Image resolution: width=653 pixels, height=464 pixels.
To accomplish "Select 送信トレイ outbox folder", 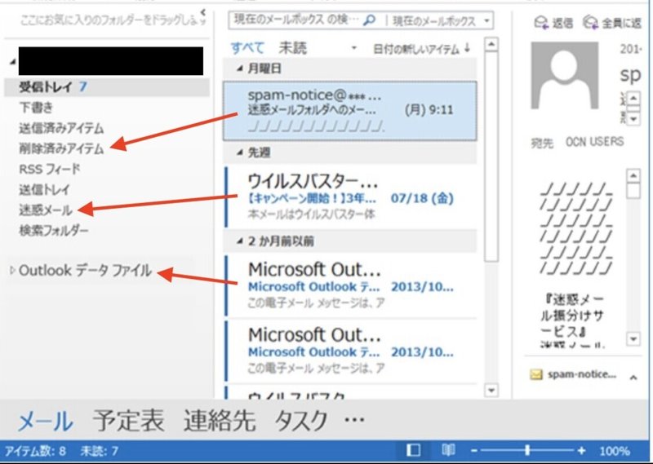I will click(45, 190).
